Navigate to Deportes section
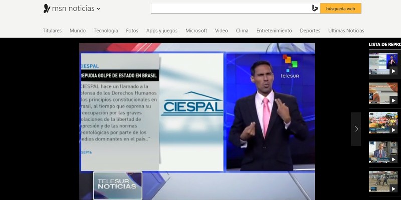The image size is (401, 200). (x=310, y=30)
